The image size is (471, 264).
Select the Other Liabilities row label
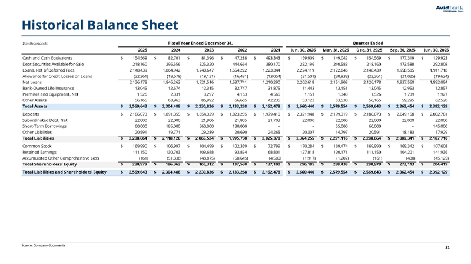tap(37, 132)
